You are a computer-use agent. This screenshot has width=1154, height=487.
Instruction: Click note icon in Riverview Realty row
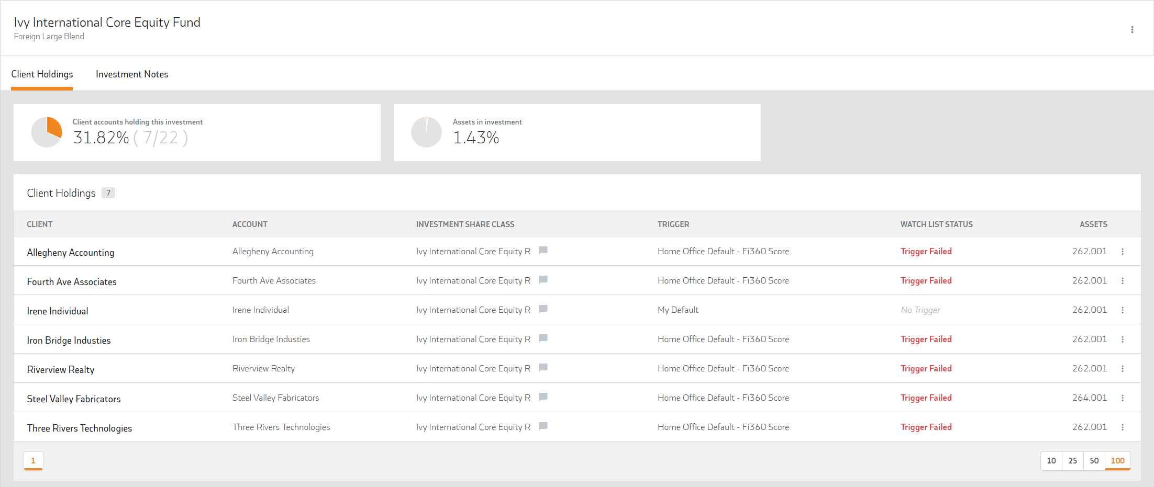click(543, 368)
